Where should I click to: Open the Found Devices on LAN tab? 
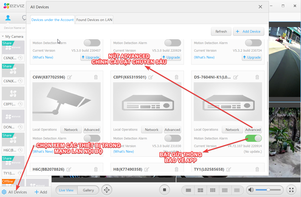[94, 20]
